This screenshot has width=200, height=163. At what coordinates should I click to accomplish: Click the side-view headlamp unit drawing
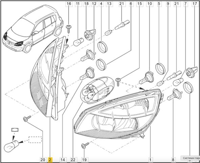pos(49,78)
